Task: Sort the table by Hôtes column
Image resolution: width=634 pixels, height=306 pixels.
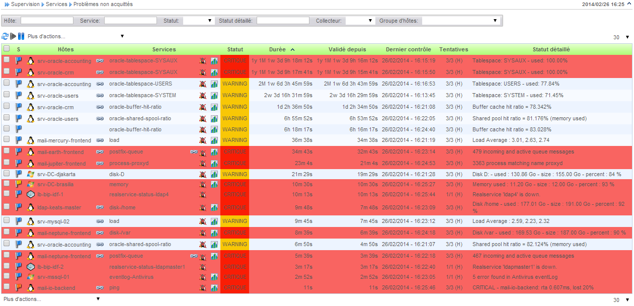Action: 65,49
